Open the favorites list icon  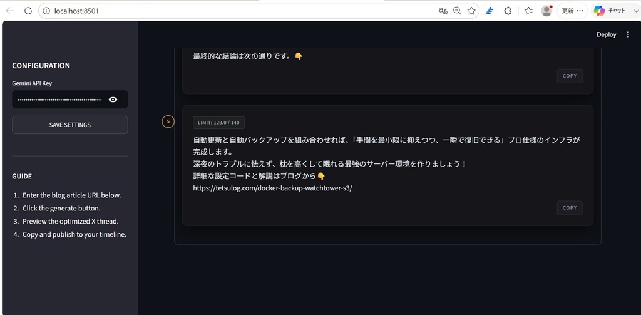coord(528,11)
